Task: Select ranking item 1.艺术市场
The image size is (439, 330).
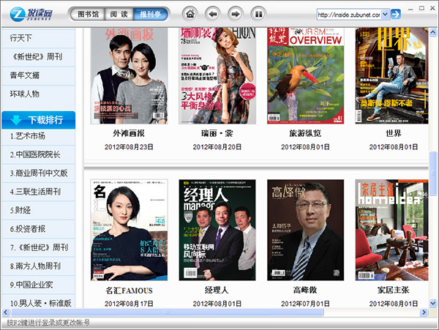Action: coord(38,136)
